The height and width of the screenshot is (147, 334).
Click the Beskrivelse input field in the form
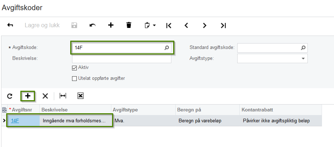click(122, 58)
